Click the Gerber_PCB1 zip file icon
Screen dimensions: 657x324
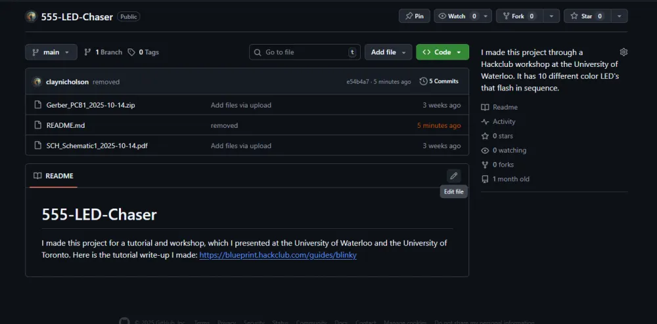[37, 105]
